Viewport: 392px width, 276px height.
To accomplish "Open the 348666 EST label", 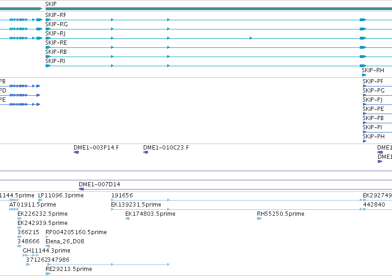I will [x=29, y=241].
